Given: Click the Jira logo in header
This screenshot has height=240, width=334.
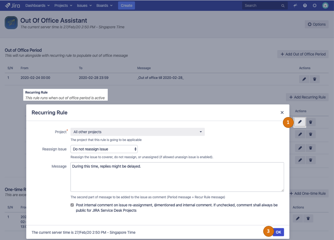Looking at the screenshot, I should coord(13,6).
